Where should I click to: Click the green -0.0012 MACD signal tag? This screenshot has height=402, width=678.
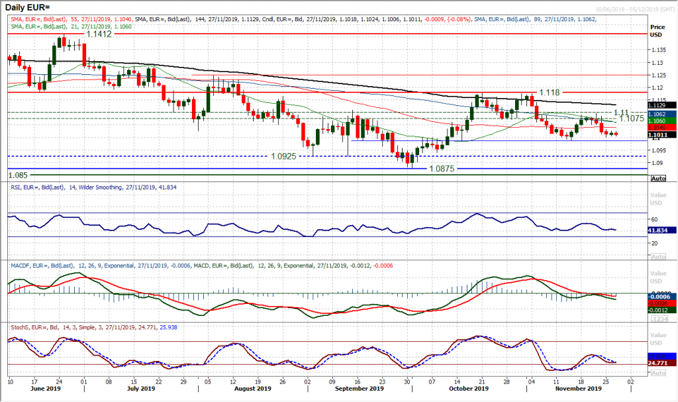pos(657,309)
